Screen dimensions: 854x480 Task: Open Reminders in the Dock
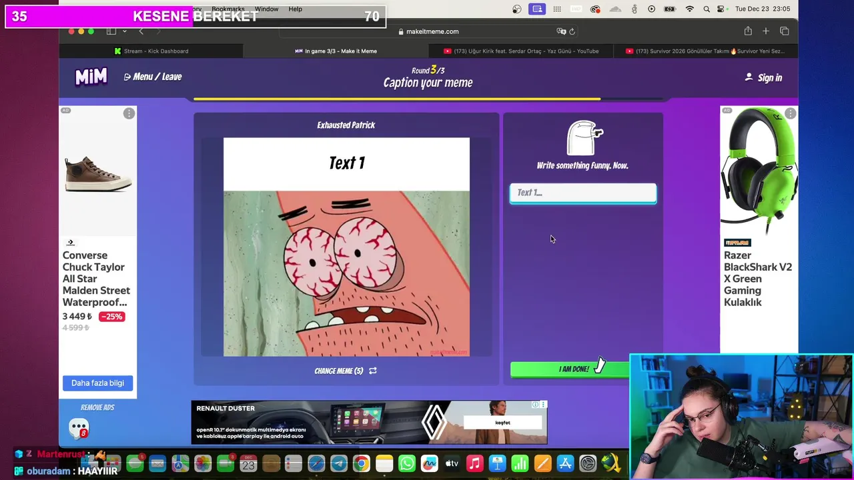coord(294,463)
